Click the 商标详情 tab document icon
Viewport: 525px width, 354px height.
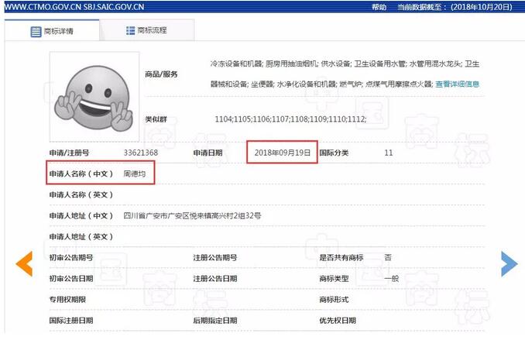[36, 32]
